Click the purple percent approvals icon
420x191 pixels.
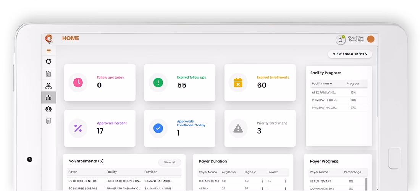tap(78, 128)
